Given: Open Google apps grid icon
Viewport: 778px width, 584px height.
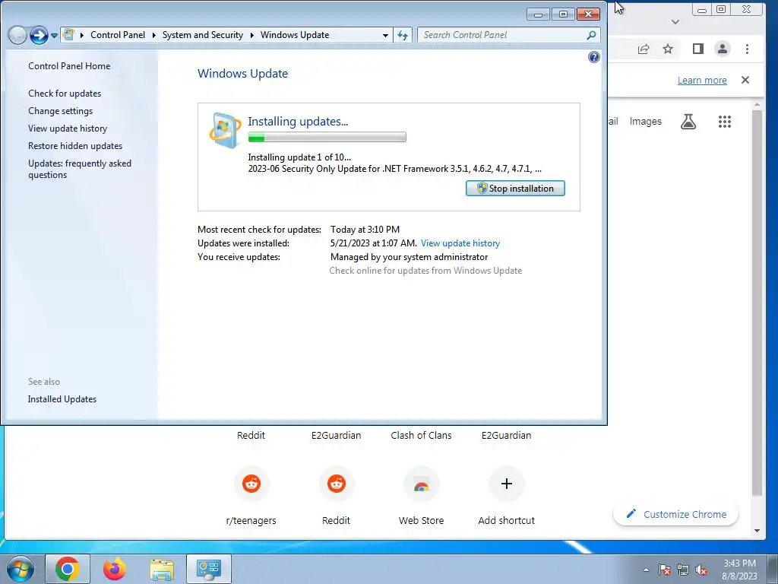Looking at the screenshot, I should (725, 121).
